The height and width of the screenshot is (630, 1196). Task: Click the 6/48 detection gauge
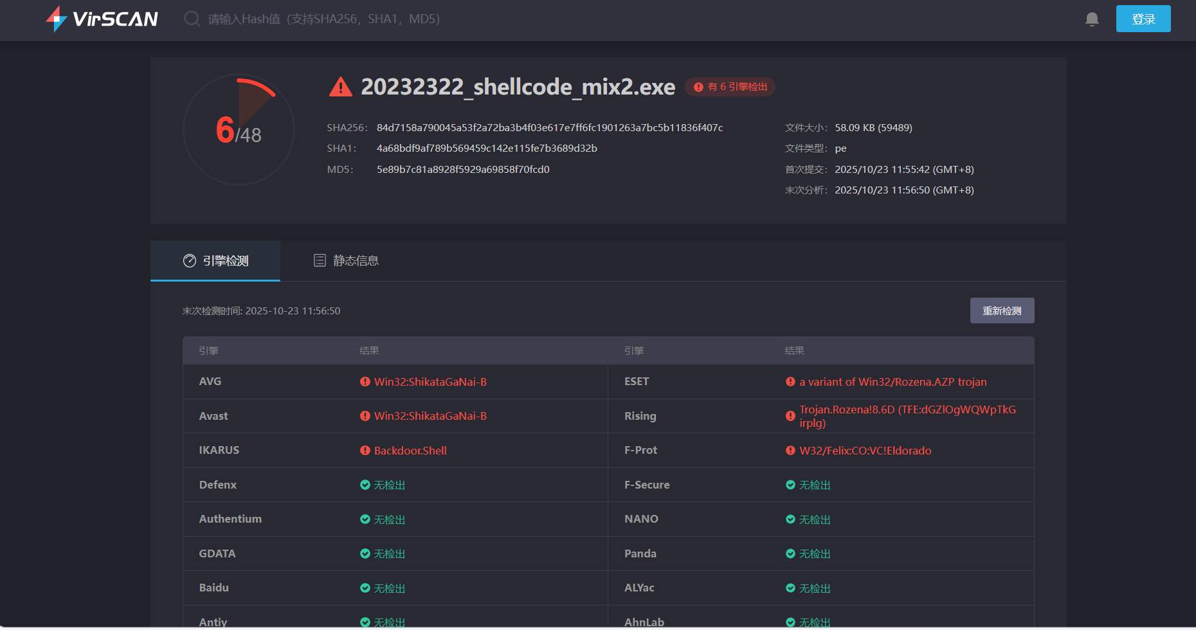(239, 130)
